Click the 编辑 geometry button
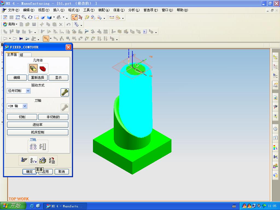 click(x=17, y=77)
